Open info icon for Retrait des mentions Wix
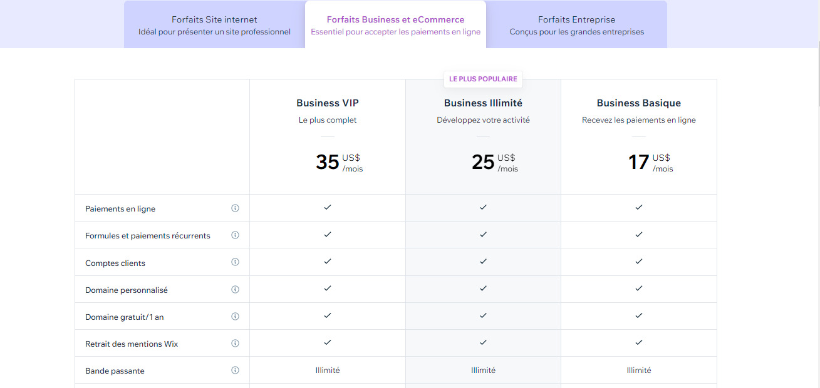 236,343
